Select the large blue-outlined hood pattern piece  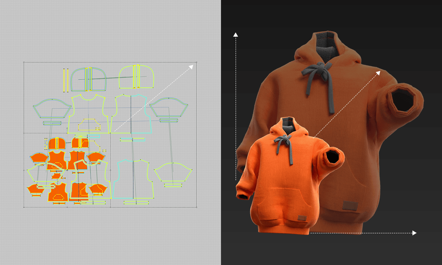coord(89,79)
